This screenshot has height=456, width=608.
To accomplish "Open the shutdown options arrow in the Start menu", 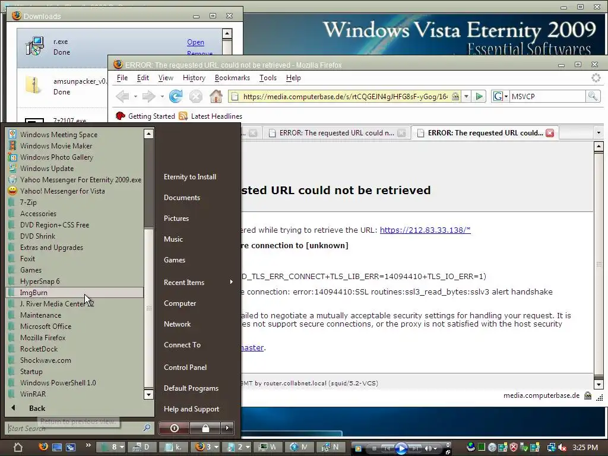I will [x=227, y=428].
